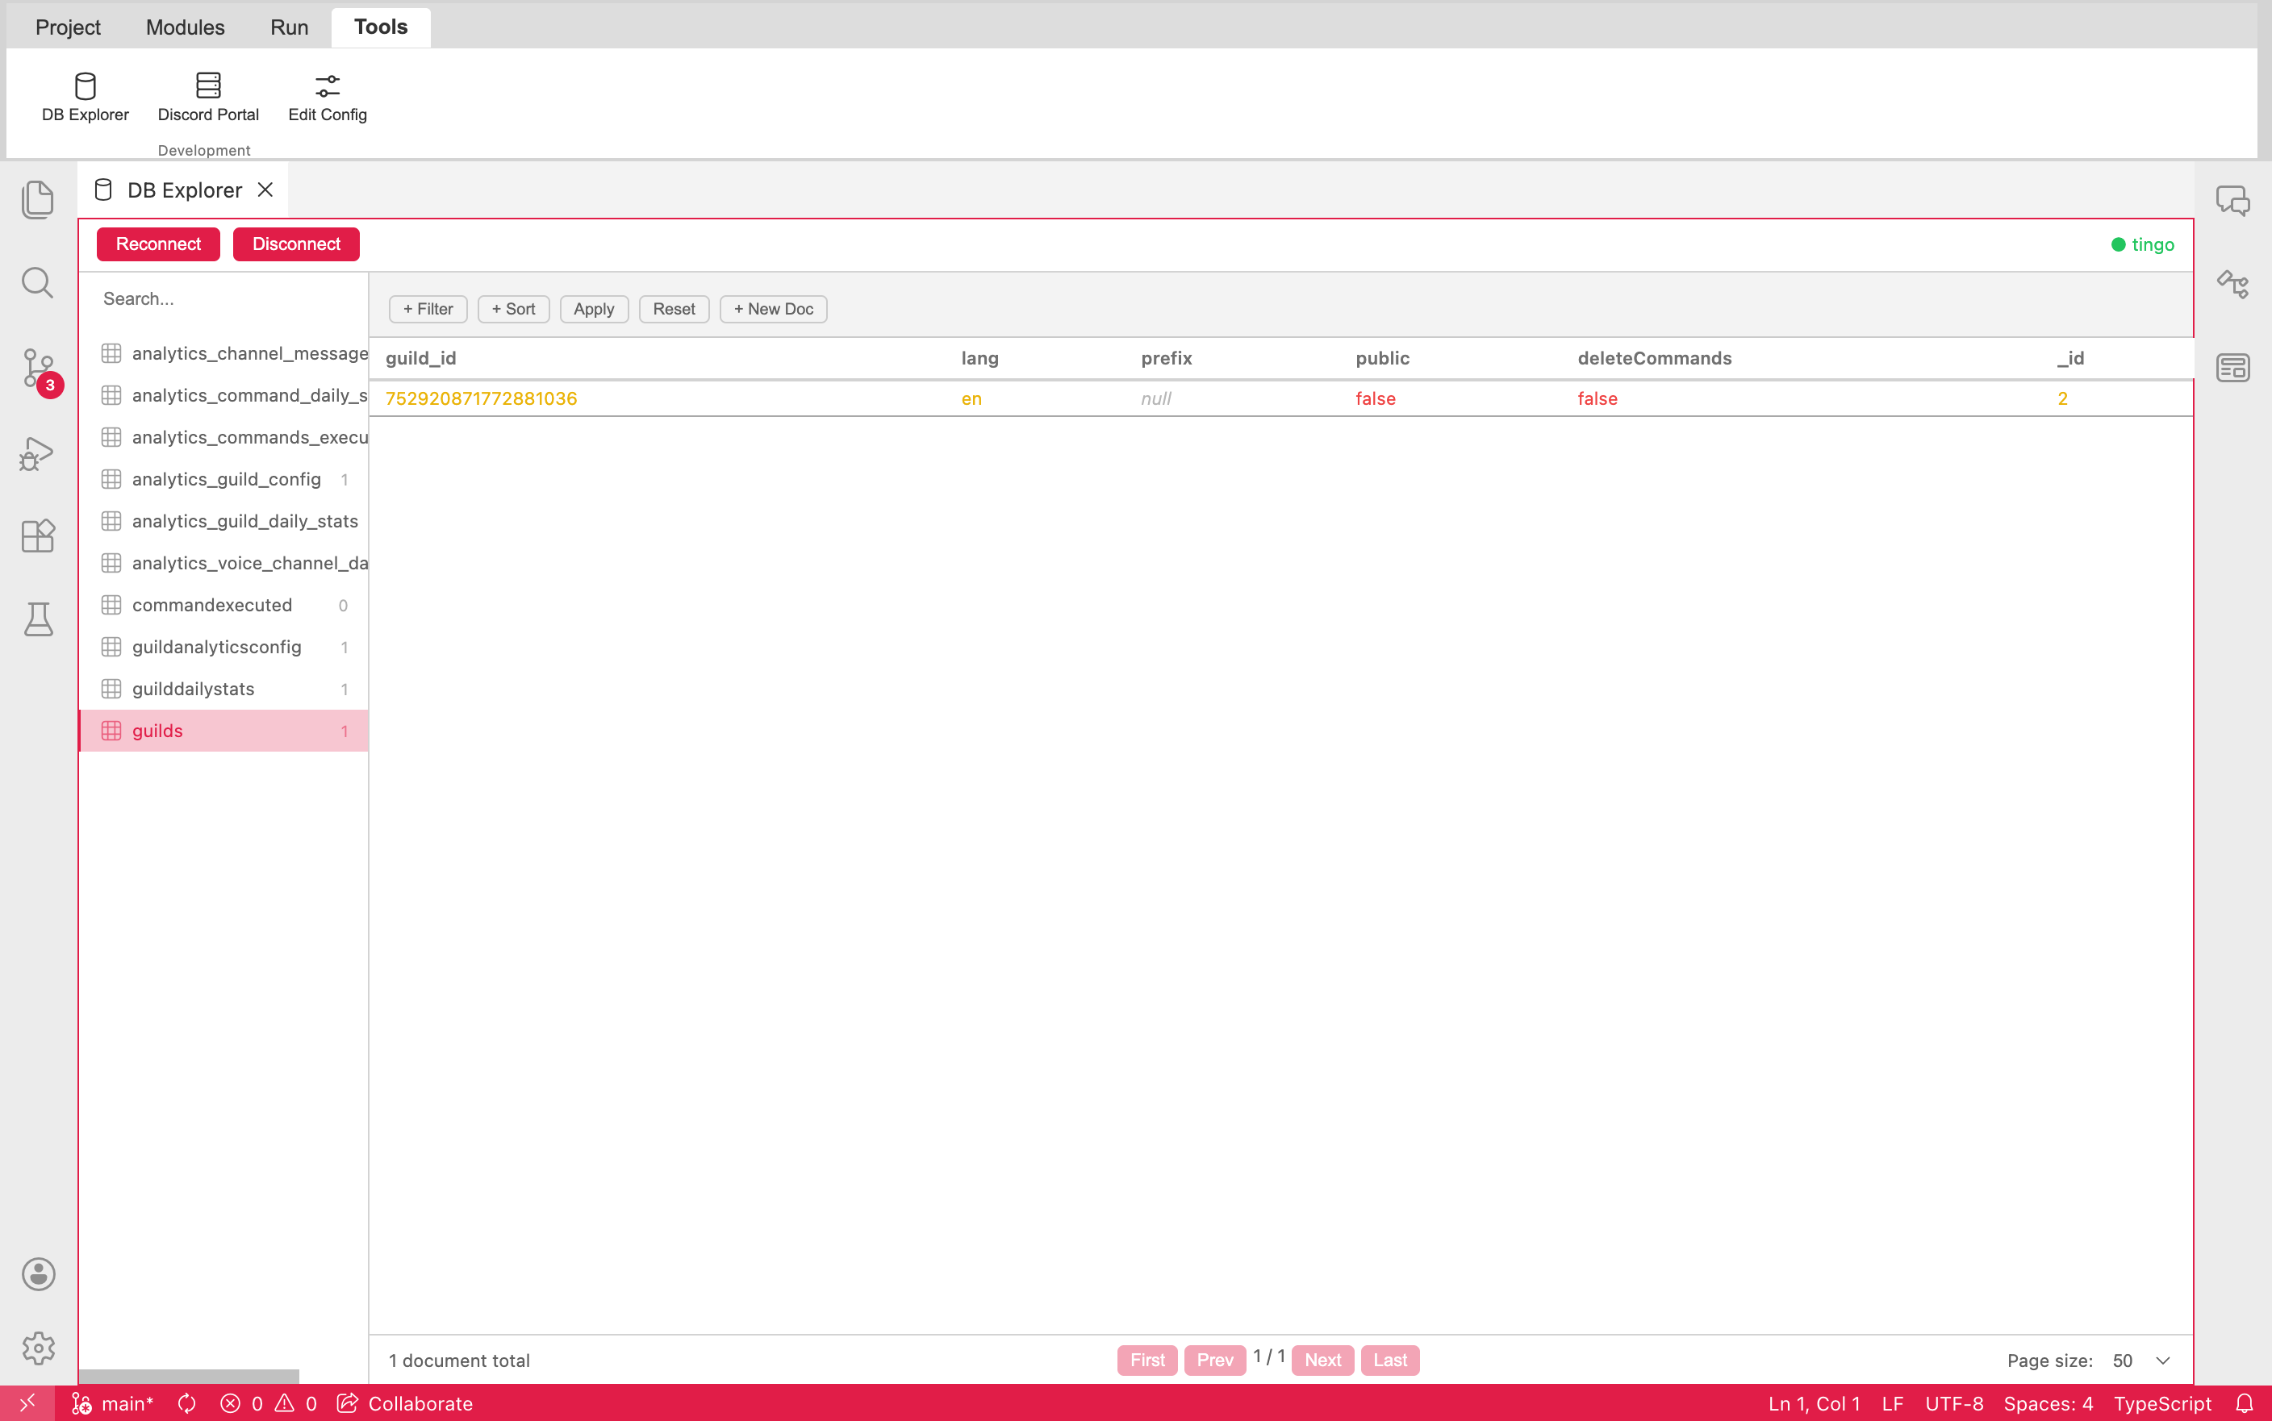2272x1421 pixels.
Task: Open the Edit Config tool
Action: pyautogui.click(x=327, y=97)
